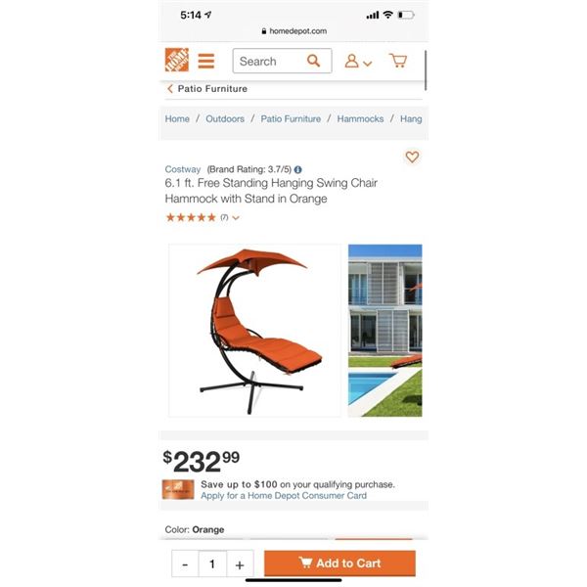Screen dimensions: 587x587
Task: Select the Hammocks breadcrumb
Action: click(360, 118)
